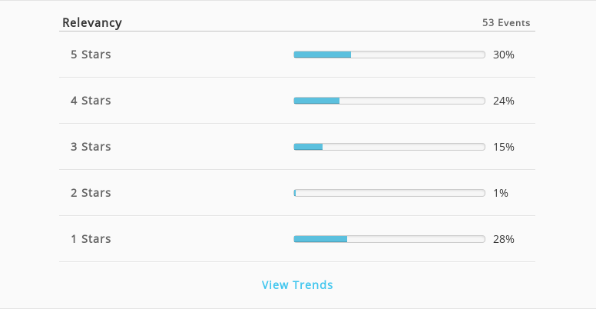Click the 28% percentage value

[504, 239]
